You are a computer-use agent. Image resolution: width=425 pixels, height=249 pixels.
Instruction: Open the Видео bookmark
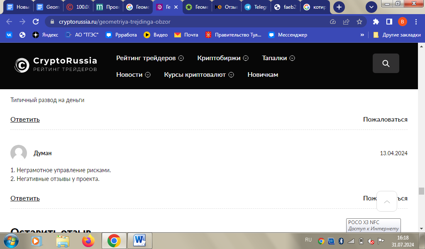156,35
